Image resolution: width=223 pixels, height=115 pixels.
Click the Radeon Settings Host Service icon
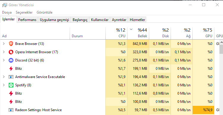coord(11,110)
